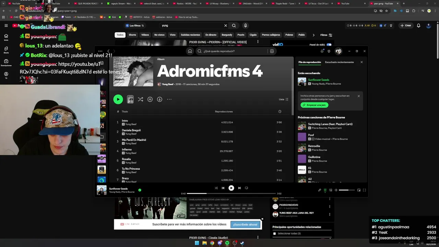Image resolution: width=439 pixels, height=247 pixels.
Task: Mute Spotify volume speaker icon
Action: point(336,190)
